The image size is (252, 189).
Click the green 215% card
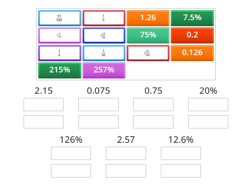point(59,70)
